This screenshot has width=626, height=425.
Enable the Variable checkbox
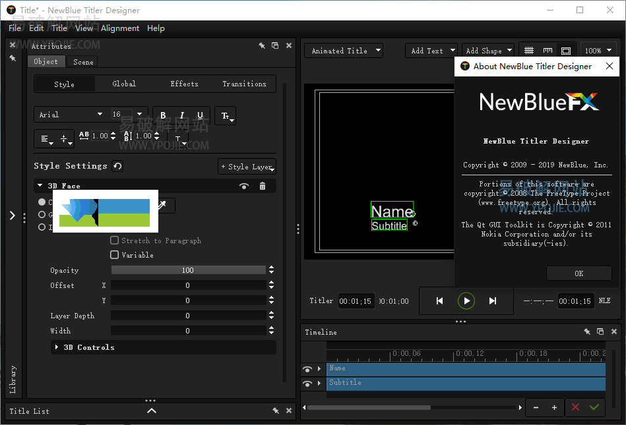tap(115, 254)
